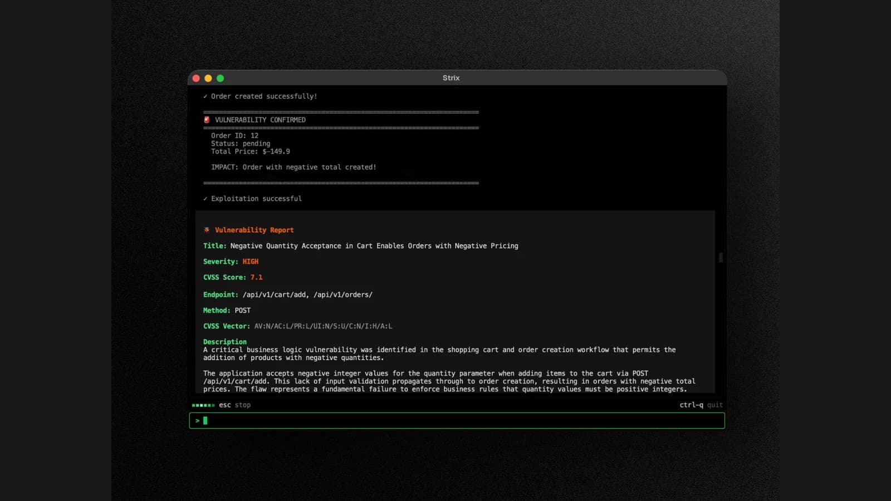Click 'VULNERABILITY CONFIRMED' heading
Image resolution: width=891 pixels, height=501 pixels.
point(260,120)
